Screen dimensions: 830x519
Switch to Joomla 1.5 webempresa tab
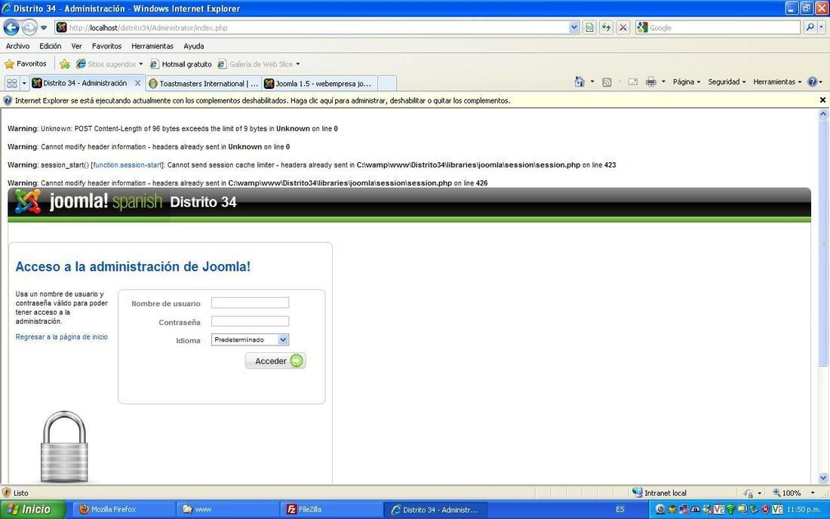[x=319, y=84]
